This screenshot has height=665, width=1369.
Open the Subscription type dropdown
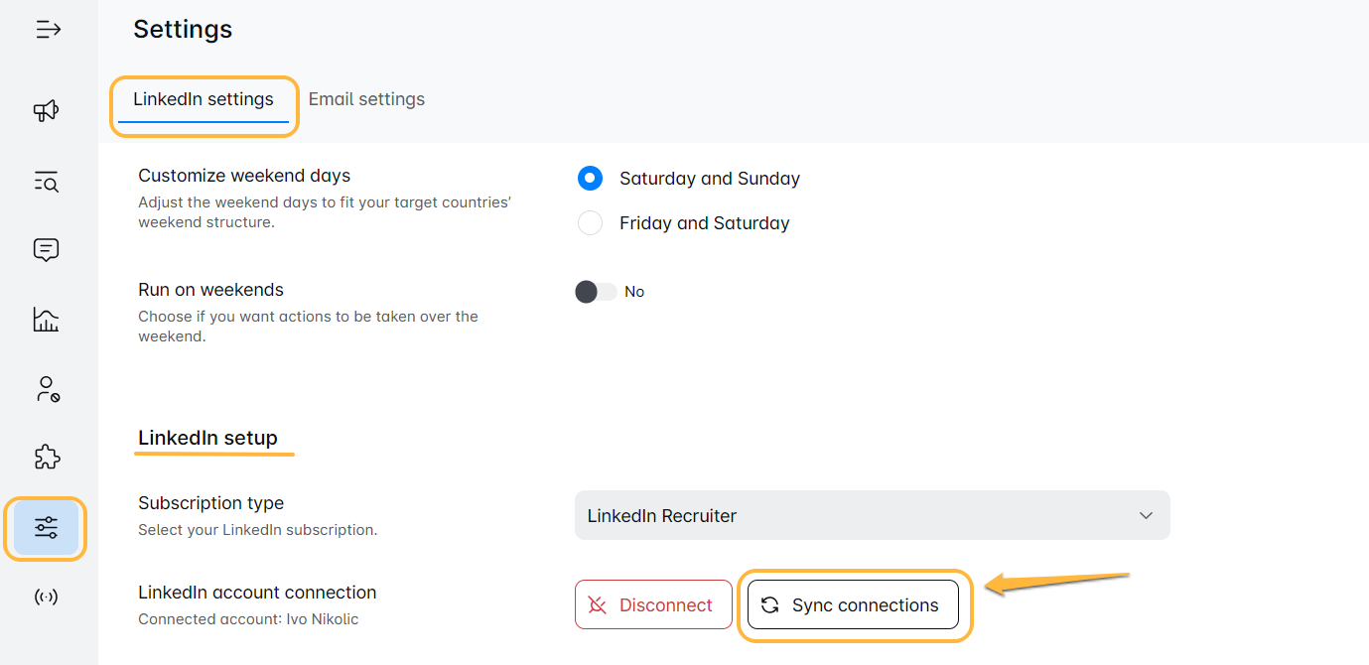click(x=872, y=516)
